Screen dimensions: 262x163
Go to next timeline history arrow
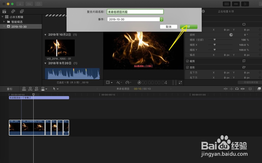(x=171, y=89)
